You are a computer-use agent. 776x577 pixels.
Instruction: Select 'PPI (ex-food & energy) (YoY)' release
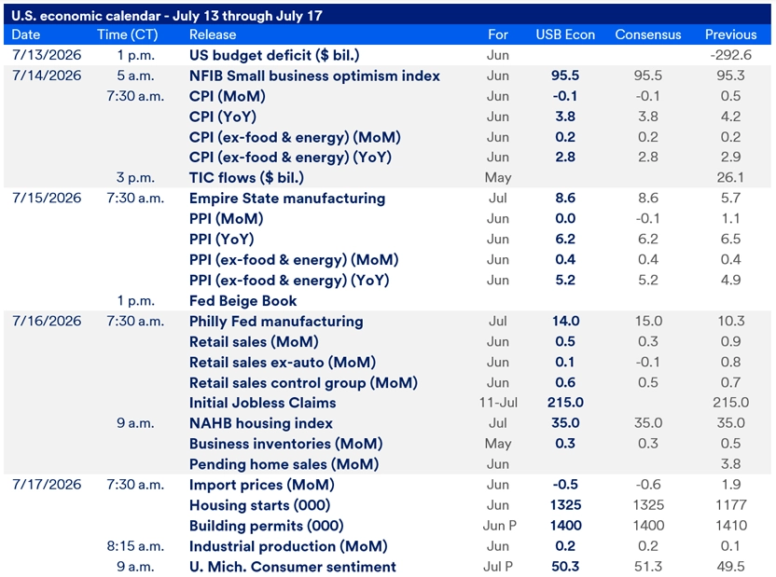point(289,281)
